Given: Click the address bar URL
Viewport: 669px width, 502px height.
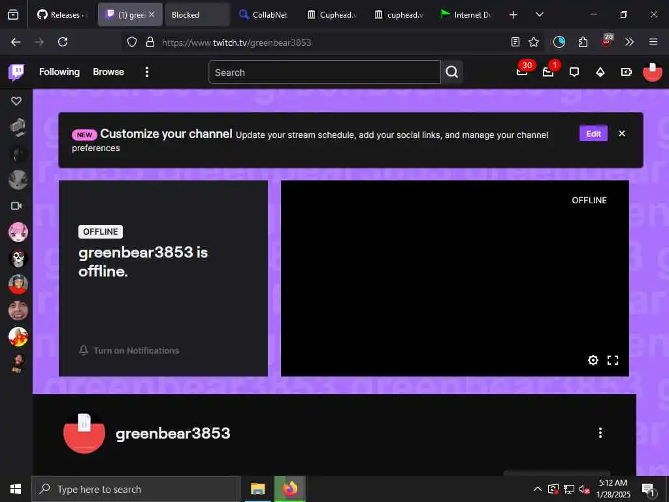Looking at the screenshot, I should [237, 42].
